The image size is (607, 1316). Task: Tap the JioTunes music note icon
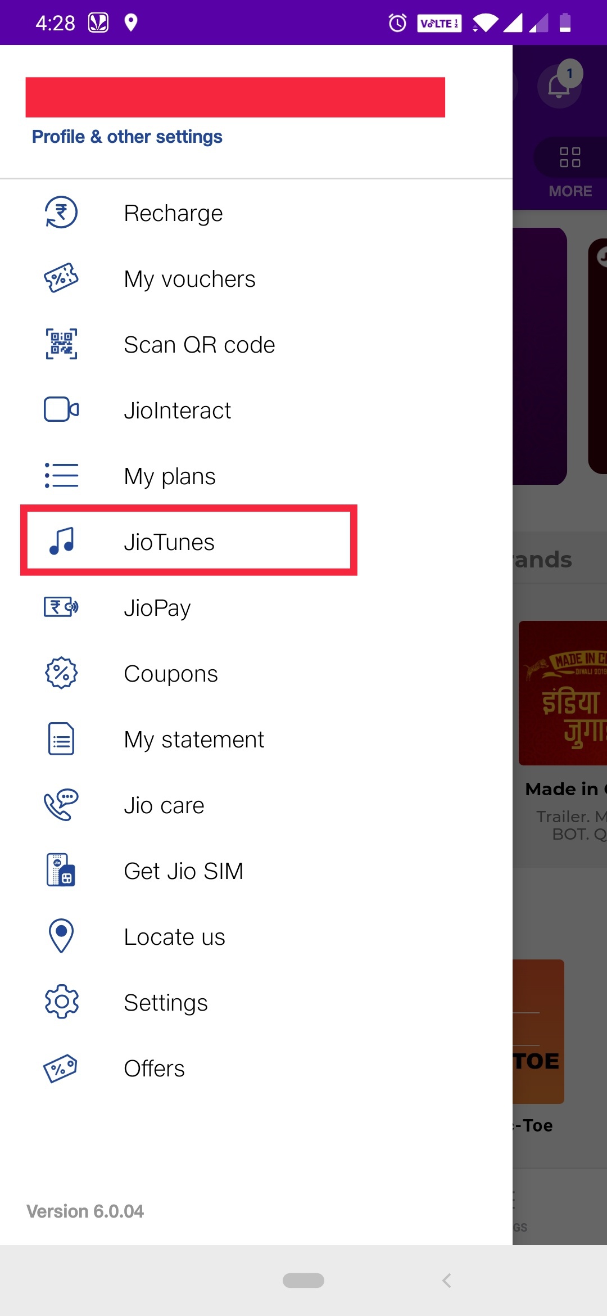click(x=61, y=541)
